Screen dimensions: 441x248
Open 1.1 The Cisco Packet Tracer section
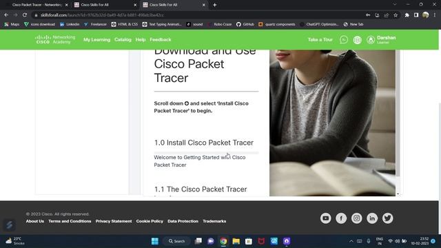click(x=201, y=189)
